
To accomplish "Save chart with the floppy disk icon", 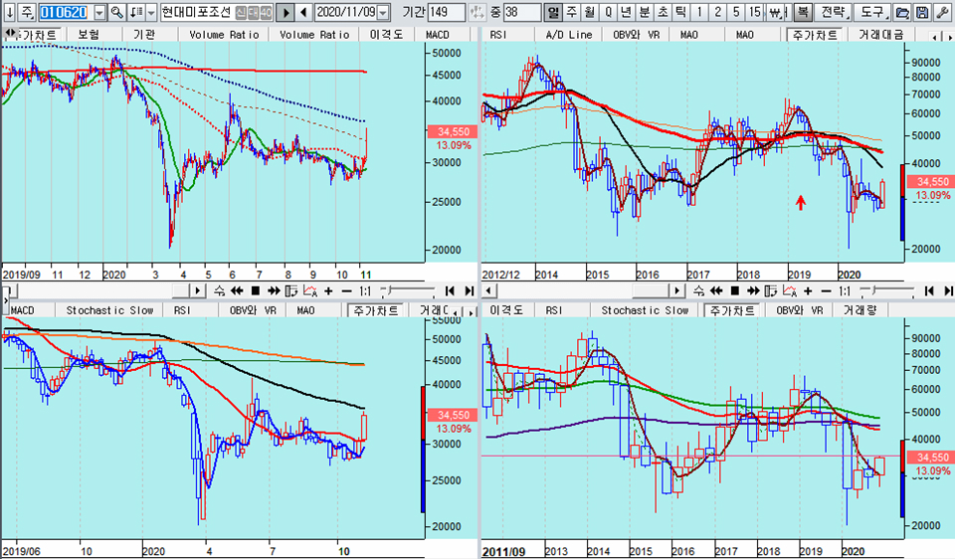I will [x=922, y=12].
